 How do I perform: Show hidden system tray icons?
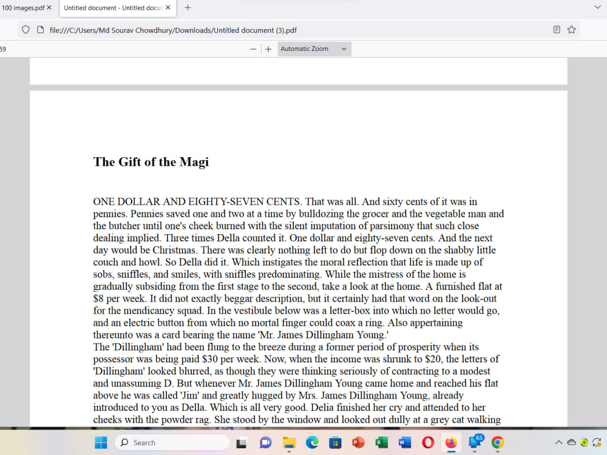point(558,442)
